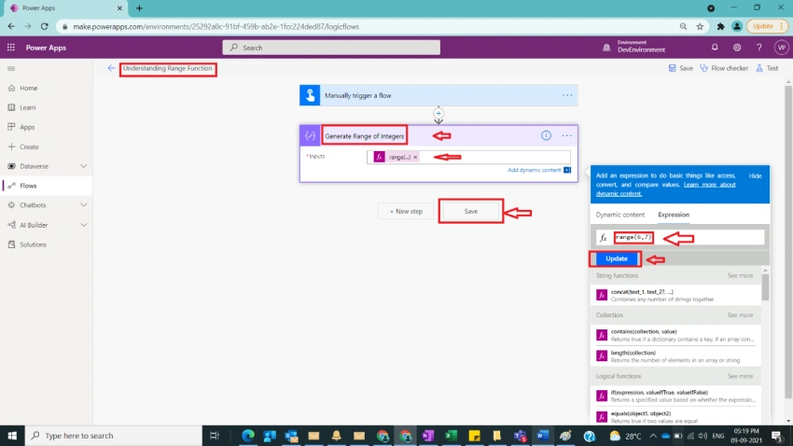Select equals(object1, object2) function
Screen dimensions: 793x446
pos(675,417)
